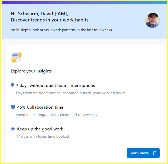The height and width of the screenshot is (164, 168).
Task: Click the people icon beside Collaboration time
Action: (x=13, y=107)
